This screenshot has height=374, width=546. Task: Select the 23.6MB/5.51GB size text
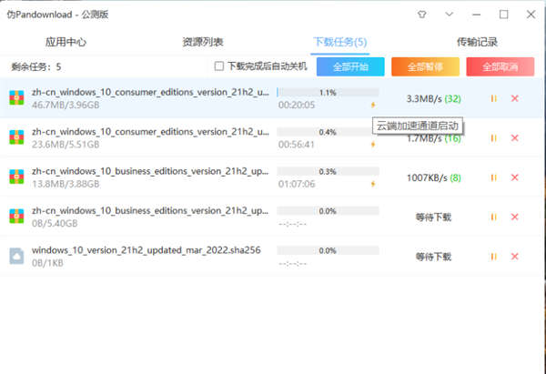tap(66, 144)
